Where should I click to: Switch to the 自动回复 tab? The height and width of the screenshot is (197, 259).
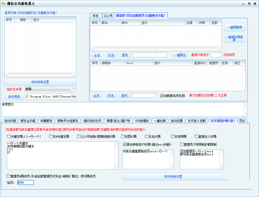coord(177,121)
